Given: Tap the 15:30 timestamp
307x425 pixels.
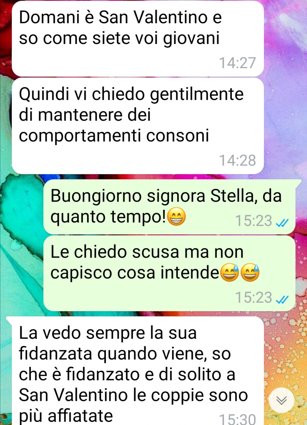Looking at the screenshot, I should pos(237,419).
